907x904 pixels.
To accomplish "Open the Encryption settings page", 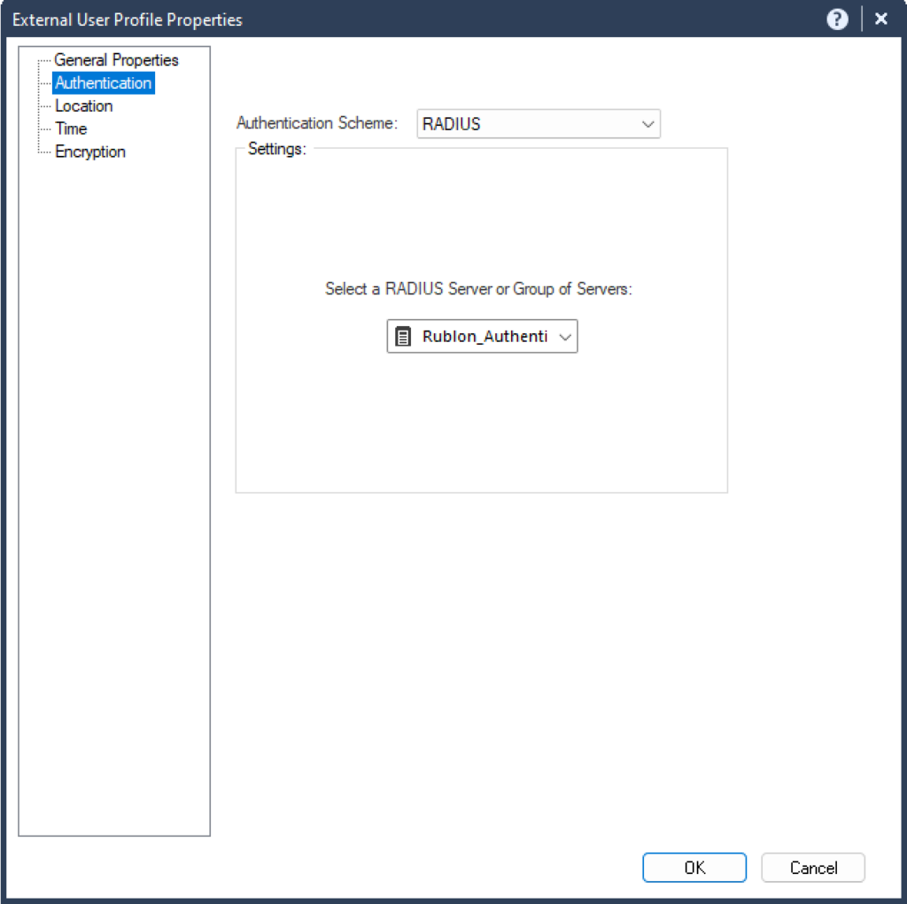I will [89, 152].
